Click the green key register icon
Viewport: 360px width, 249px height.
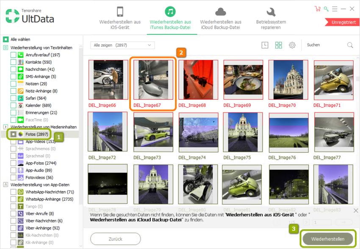click(326, 9)
